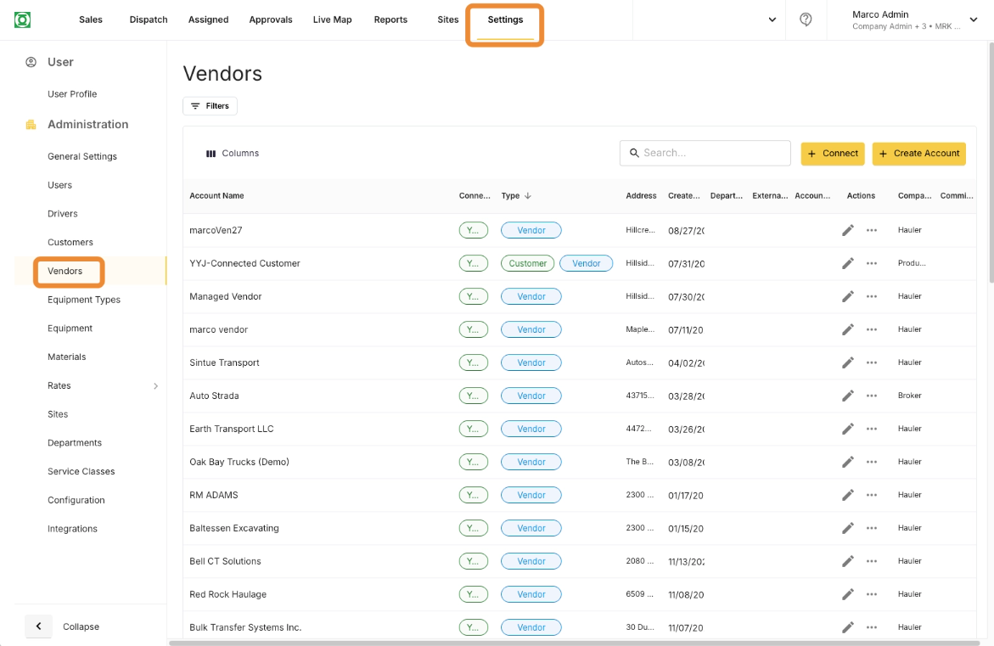Open the Sales tab
994x646 pixels.
91,20
